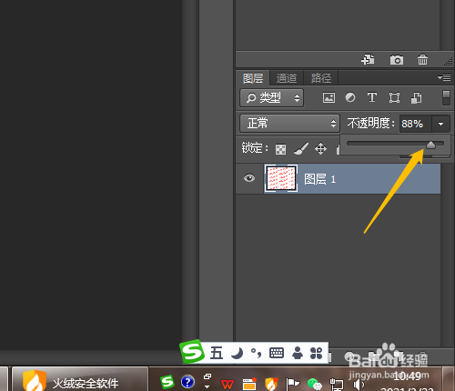Lock image pixels with the brush icon
This screenshot has height=391, width=455.
coord(301,148)
